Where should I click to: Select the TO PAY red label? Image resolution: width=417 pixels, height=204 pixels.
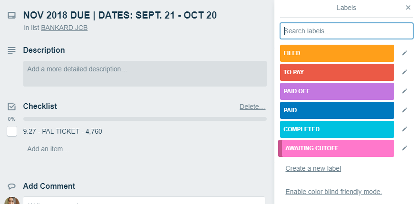tap(337, 72)
